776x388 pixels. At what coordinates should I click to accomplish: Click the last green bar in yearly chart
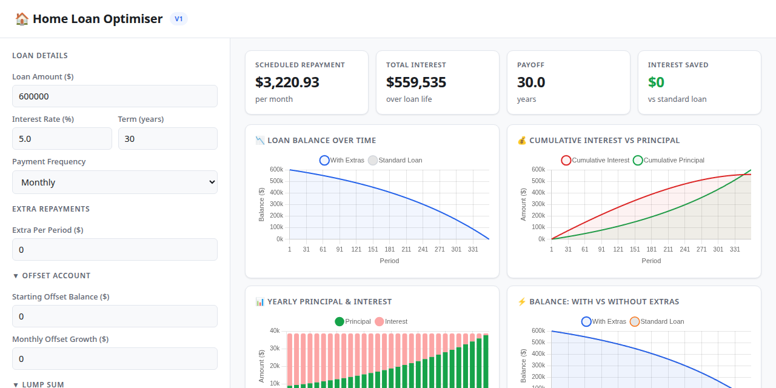pyautogui.click(x=486, y=361)
